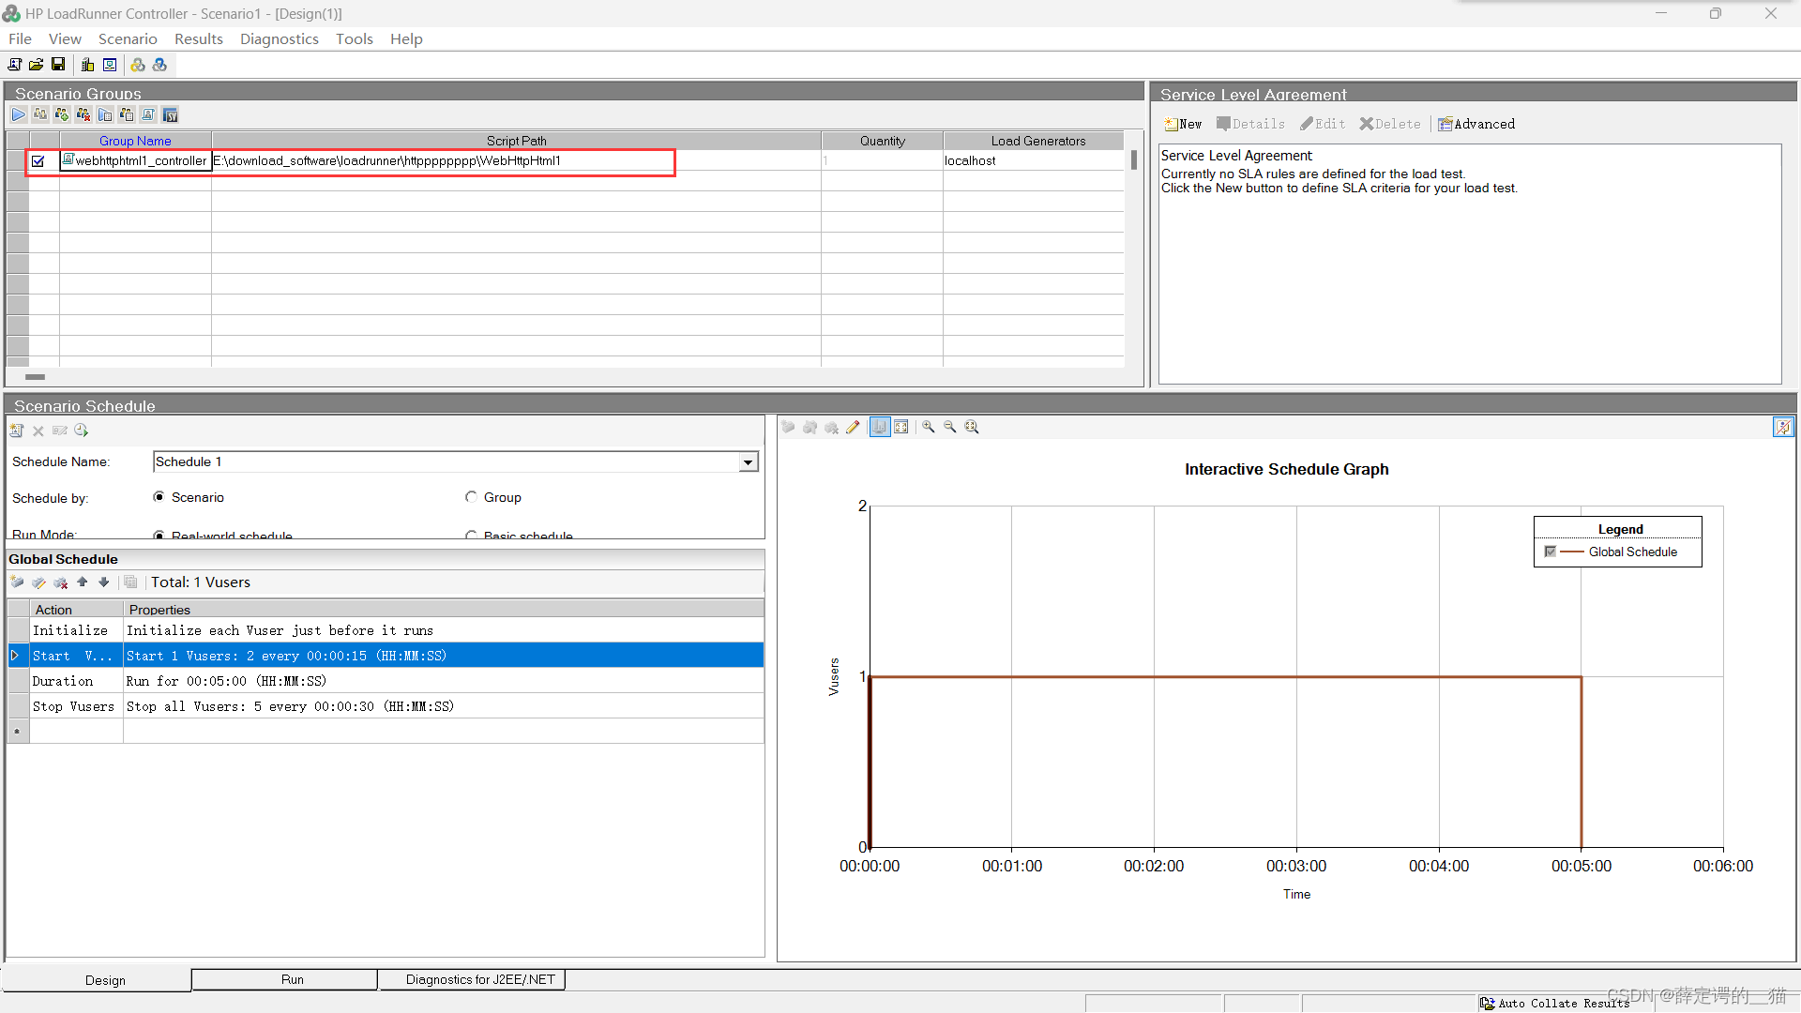Image resolution: width=1801 pixels, height=1013 pixels.
Task: Toggle Global Schedule legend checkbox swatch
Action: click(x=1551, y=552)
